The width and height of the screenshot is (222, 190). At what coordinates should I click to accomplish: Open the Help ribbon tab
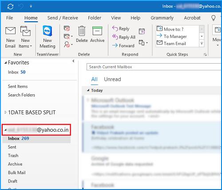tap(135, 18)
